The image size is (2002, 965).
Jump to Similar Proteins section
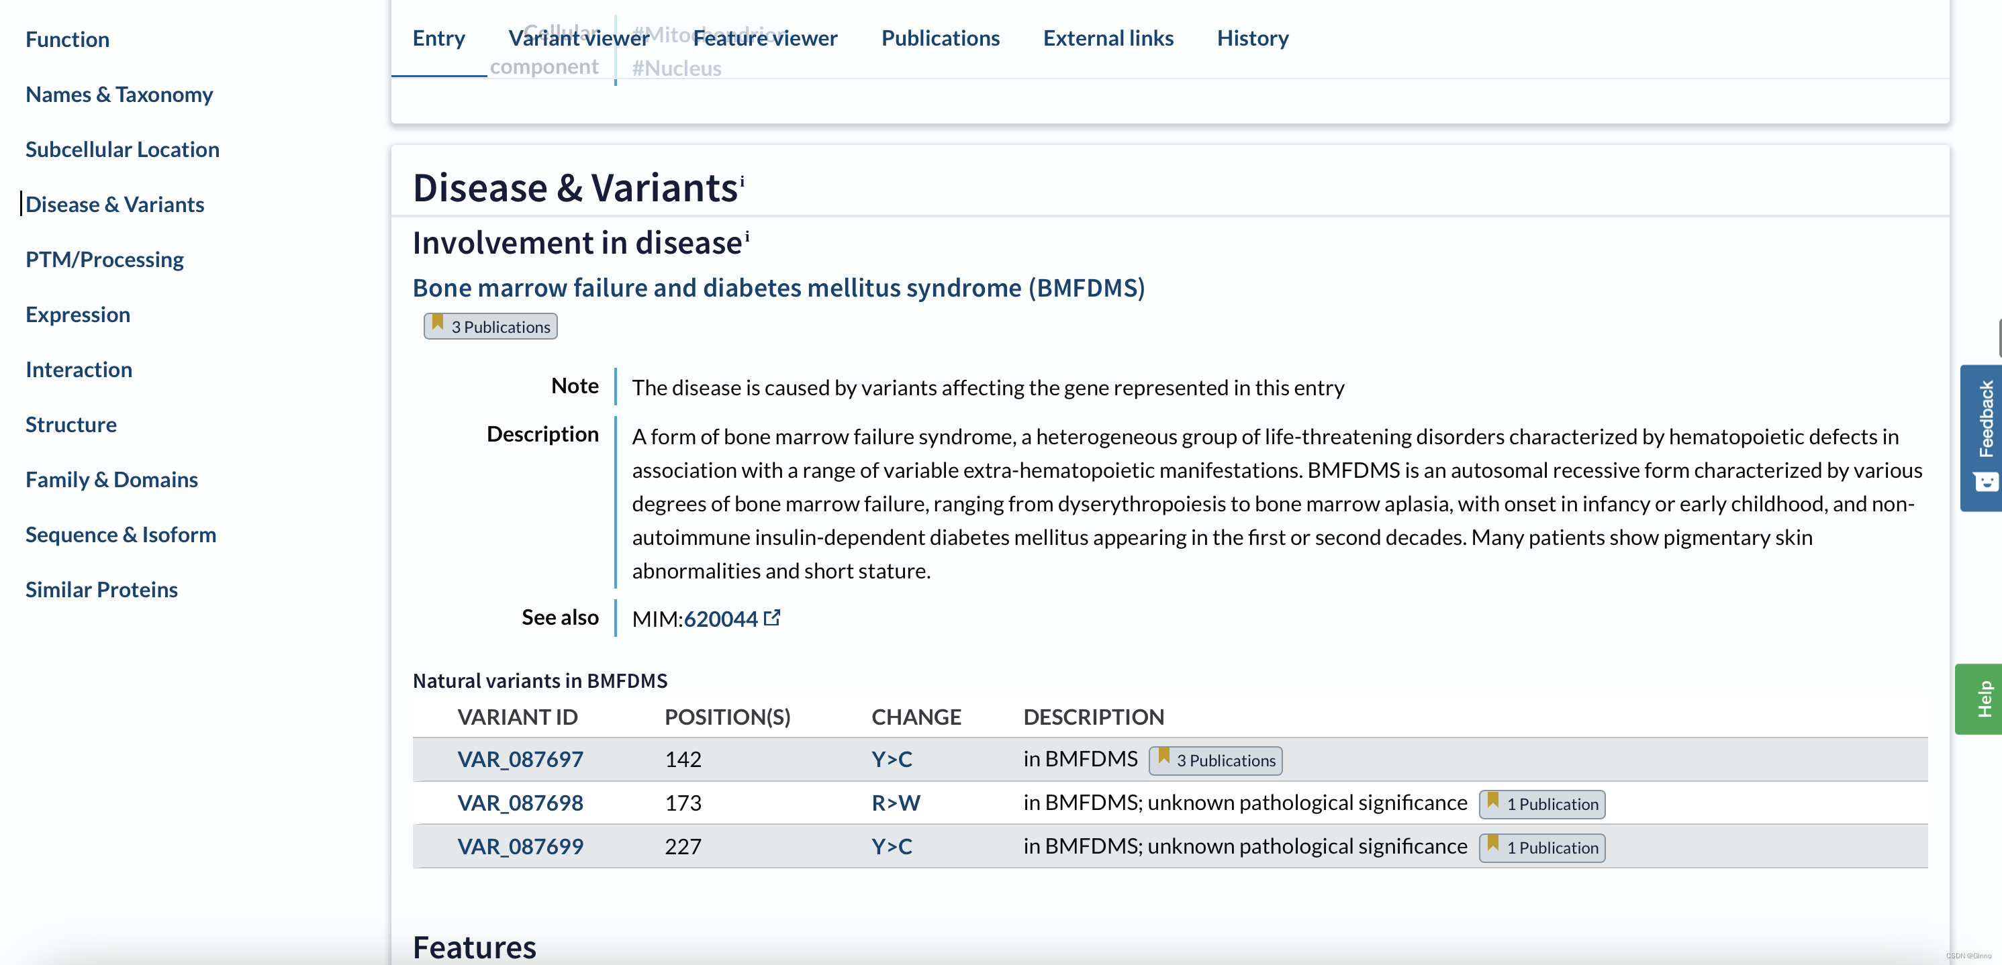pos(101,590)
